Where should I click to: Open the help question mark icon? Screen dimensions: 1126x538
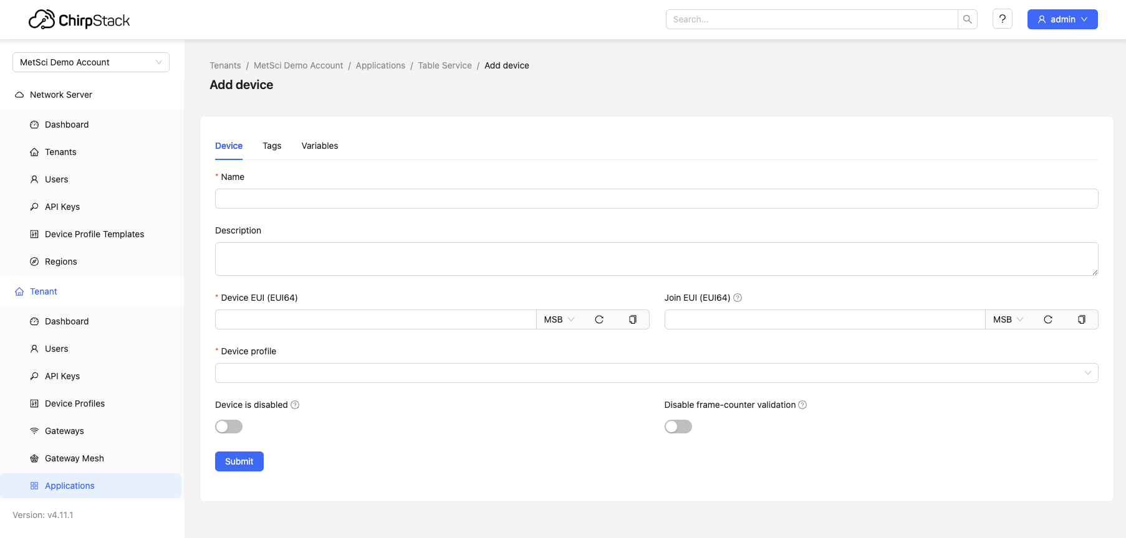[x=1002, y=19]
